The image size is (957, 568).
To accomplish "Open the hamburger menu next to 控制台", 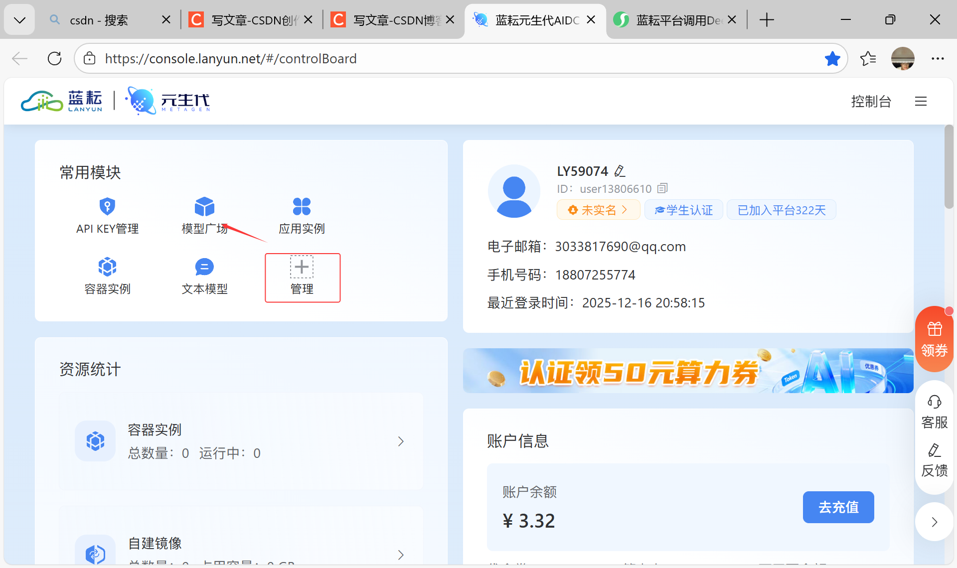I will click(921, 101).
